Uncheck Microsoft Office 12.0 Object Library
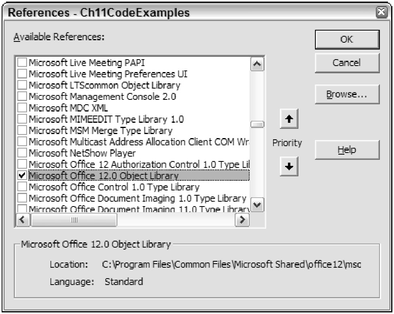 point(22,176)
